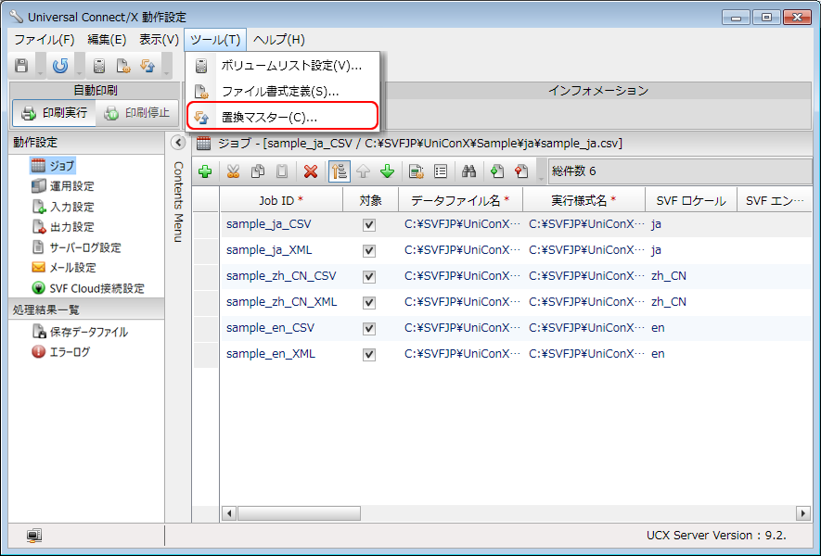The image size is (821, 556).
Task: Click the scrollbar right arrow below the table
Action: click(802, 513)
